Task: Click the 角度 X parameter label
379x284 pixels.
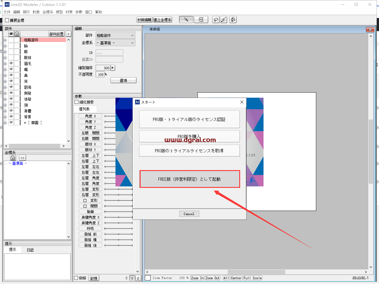Action: (x=90, y=116)
